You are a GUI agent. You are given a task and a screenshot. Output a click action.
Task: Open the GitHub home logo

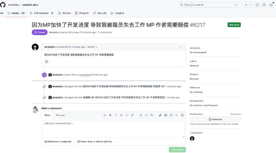(x=3, y=5)
